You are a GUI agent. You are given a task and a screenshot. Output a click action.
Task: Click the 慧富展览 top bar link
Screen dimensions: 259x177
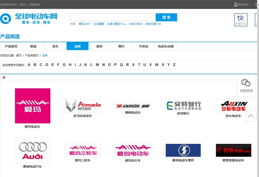(34, 5)
